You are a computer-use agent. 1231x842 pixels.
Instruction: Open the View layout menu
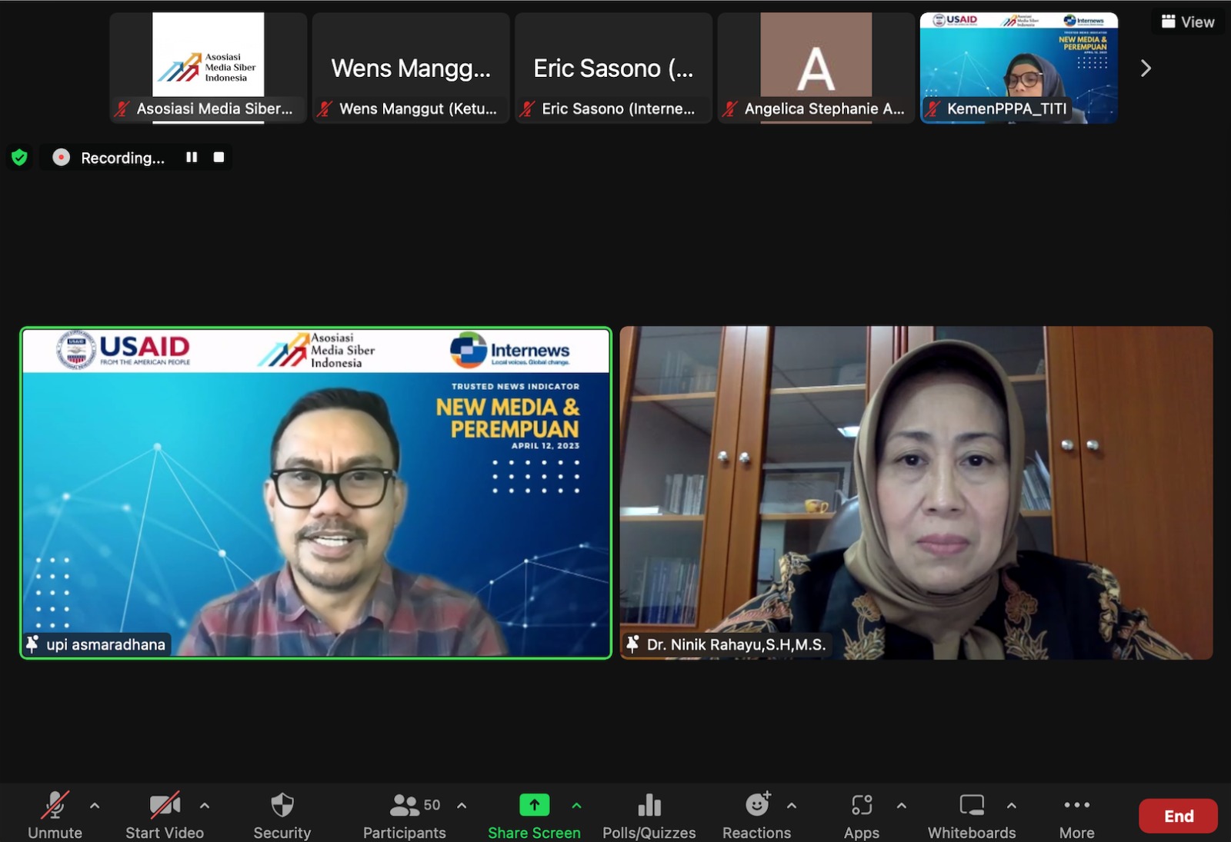(1188, 22)
